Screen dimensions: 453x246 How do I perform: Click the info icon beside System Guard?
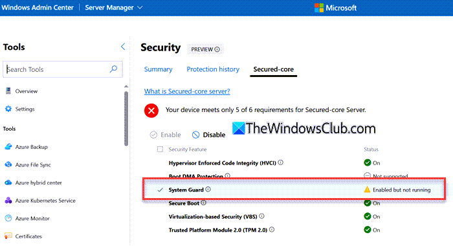(x=208, y=189)
